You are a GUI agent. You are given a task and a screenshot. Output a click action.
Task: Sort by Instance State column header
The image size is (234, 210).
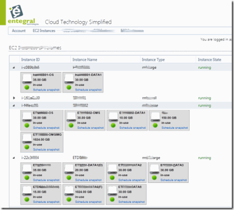point(209,60)
